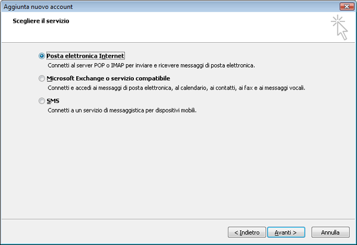Click the Aggiunta nuovo account title bar
The height and width of the screenshot is (245, 357).
click(171, 7)
